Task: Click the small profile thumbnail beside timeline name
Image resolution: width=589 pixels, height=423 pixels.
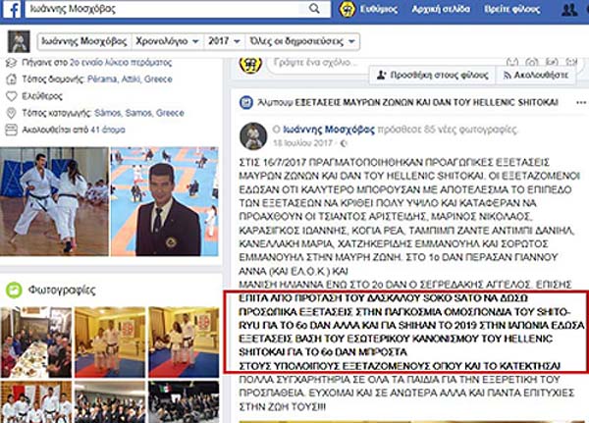Action: pos(20,42)
